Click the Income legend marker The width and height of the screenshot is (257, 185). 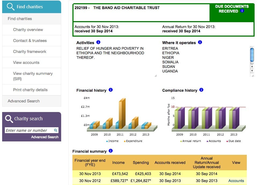tap(107, 141)
